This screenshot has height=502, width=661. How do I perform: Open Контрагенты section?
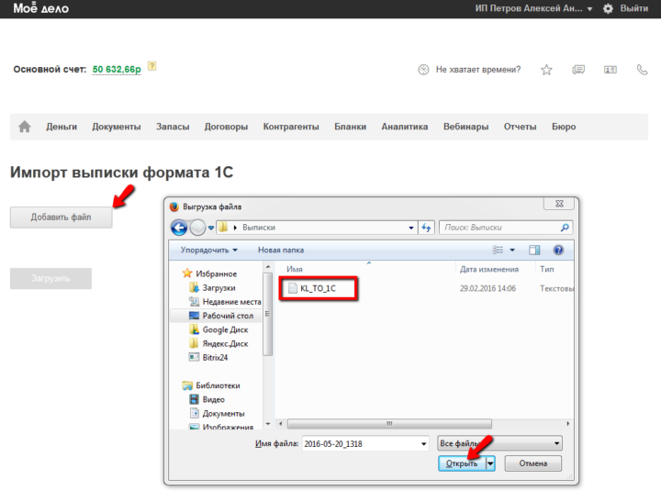pos(291,127)
